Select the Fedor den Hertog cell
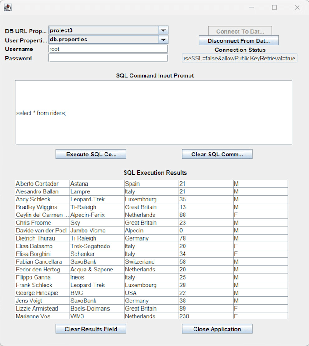Viewport: 309px width, 346px height. pos(42,270)
